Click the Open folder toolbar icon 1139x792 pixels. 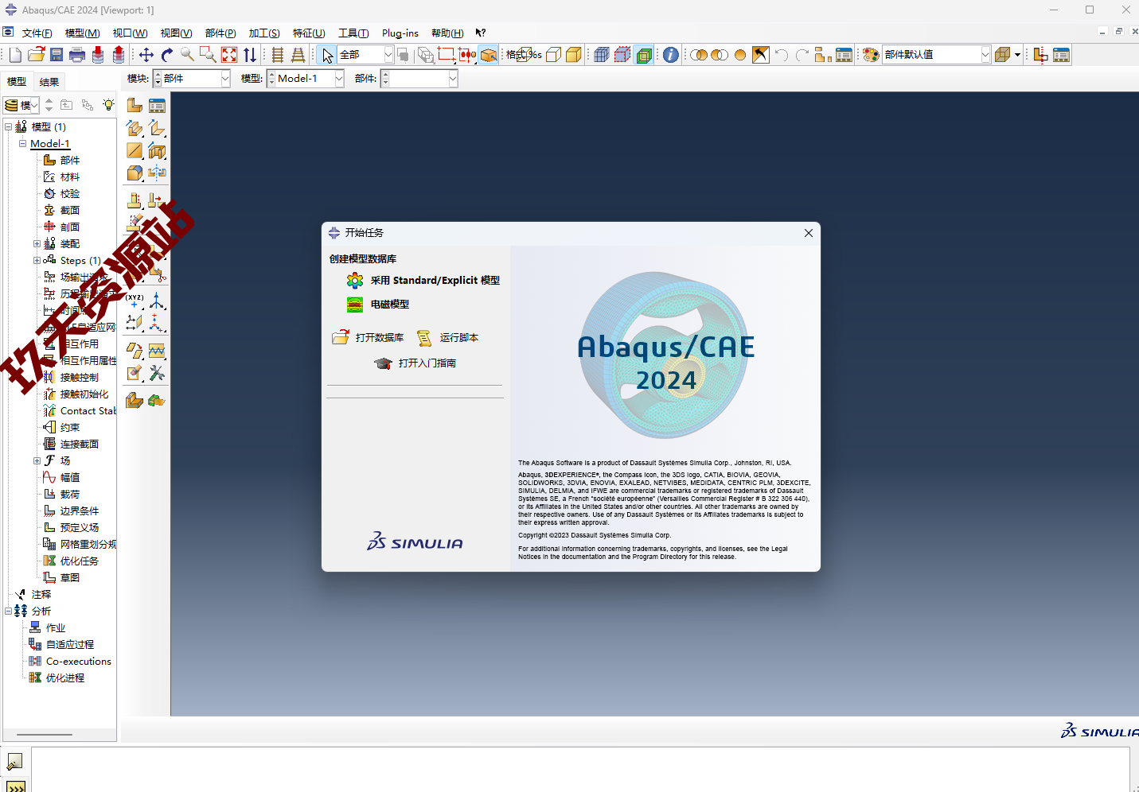pyautogui.click(x=36, y=55)
